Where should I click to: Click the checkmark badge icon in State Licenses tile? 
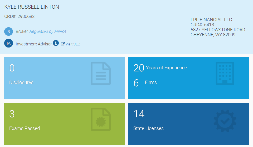click(x=225, y=121)
